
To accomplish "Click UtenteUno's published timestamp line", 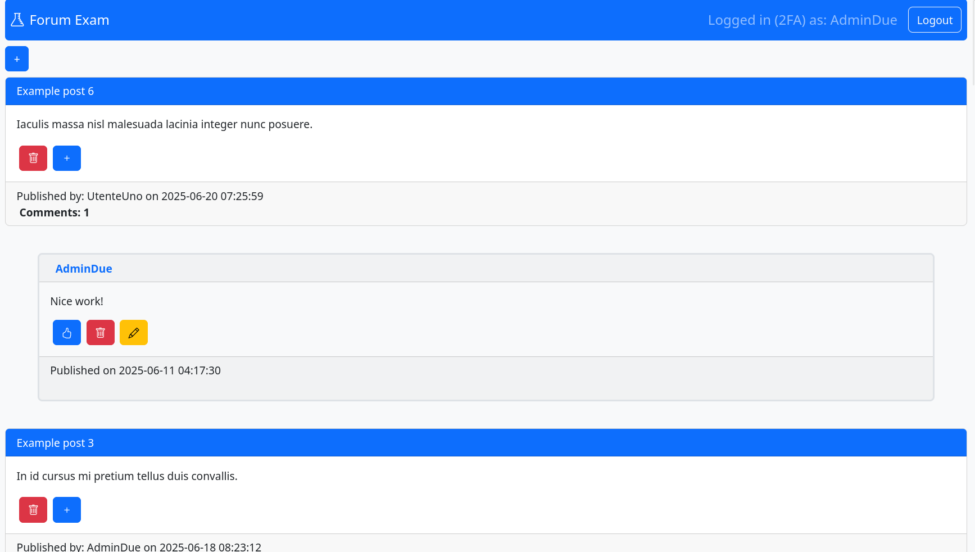I will coord(139,196).
